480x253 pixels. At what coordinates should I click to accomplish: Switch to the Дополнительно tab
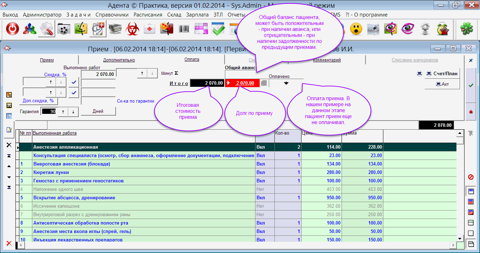tap(119, 60)
